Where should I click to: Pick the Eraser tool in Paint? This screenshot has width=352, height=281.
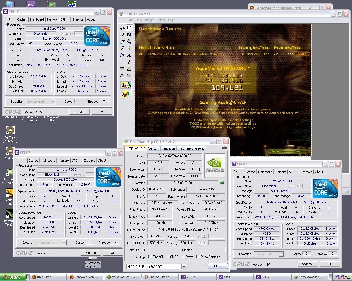(x=122, y=35)
